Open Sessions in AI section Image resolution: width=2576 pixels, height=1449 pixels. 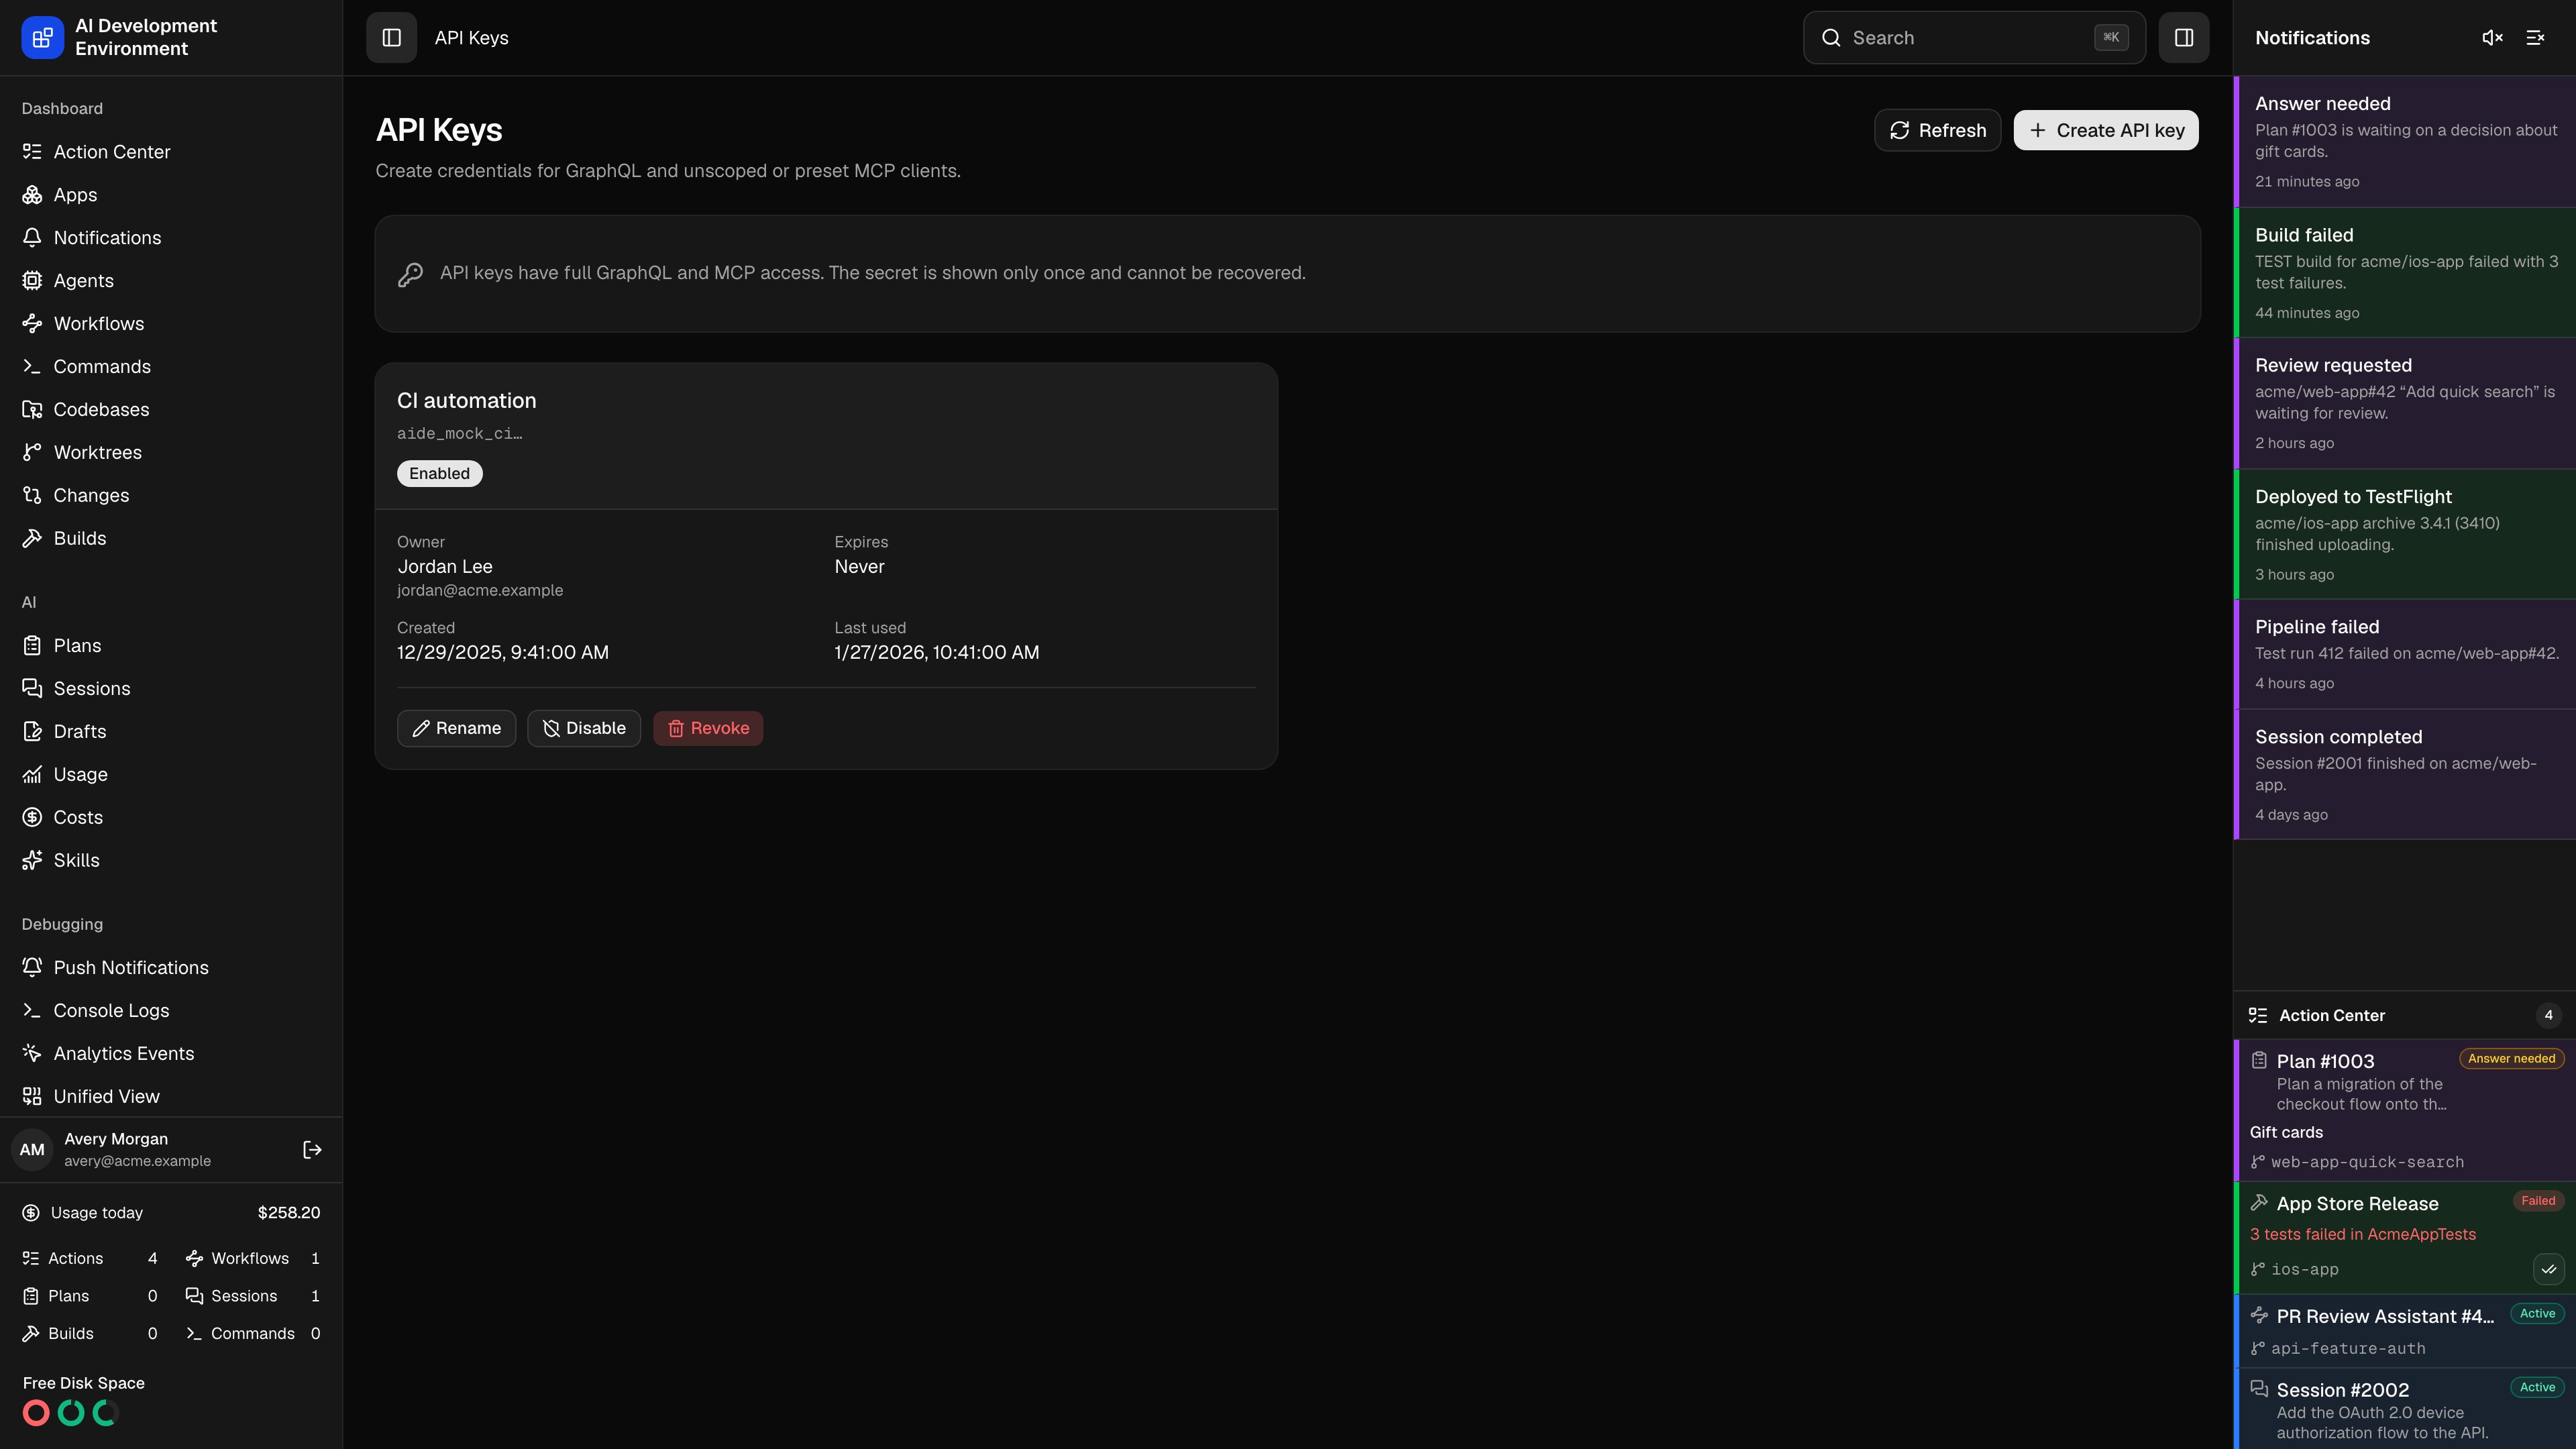171,689
